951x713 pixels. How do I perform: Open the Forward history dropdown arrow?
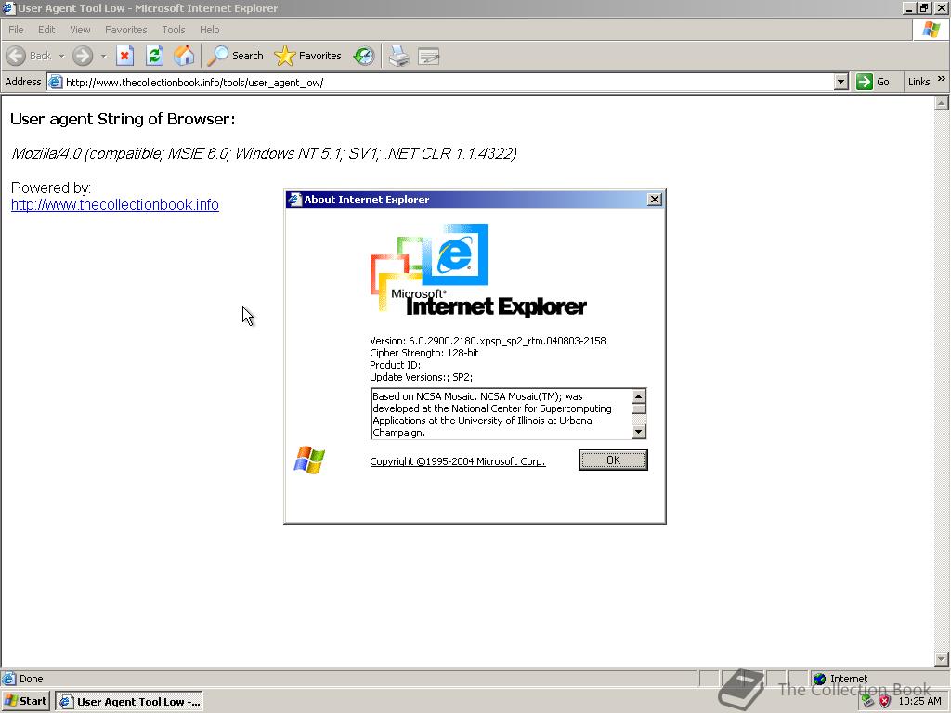[x=103, y=56]
